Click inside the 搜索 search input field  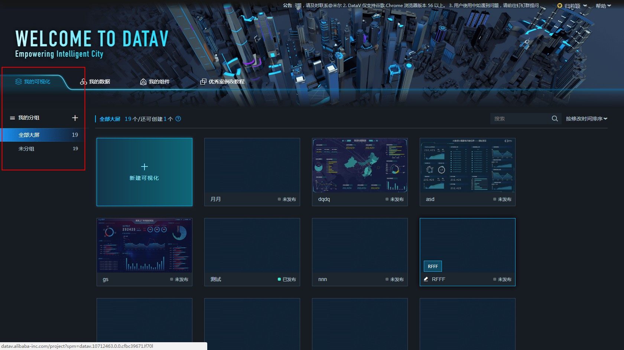[520, 118]
